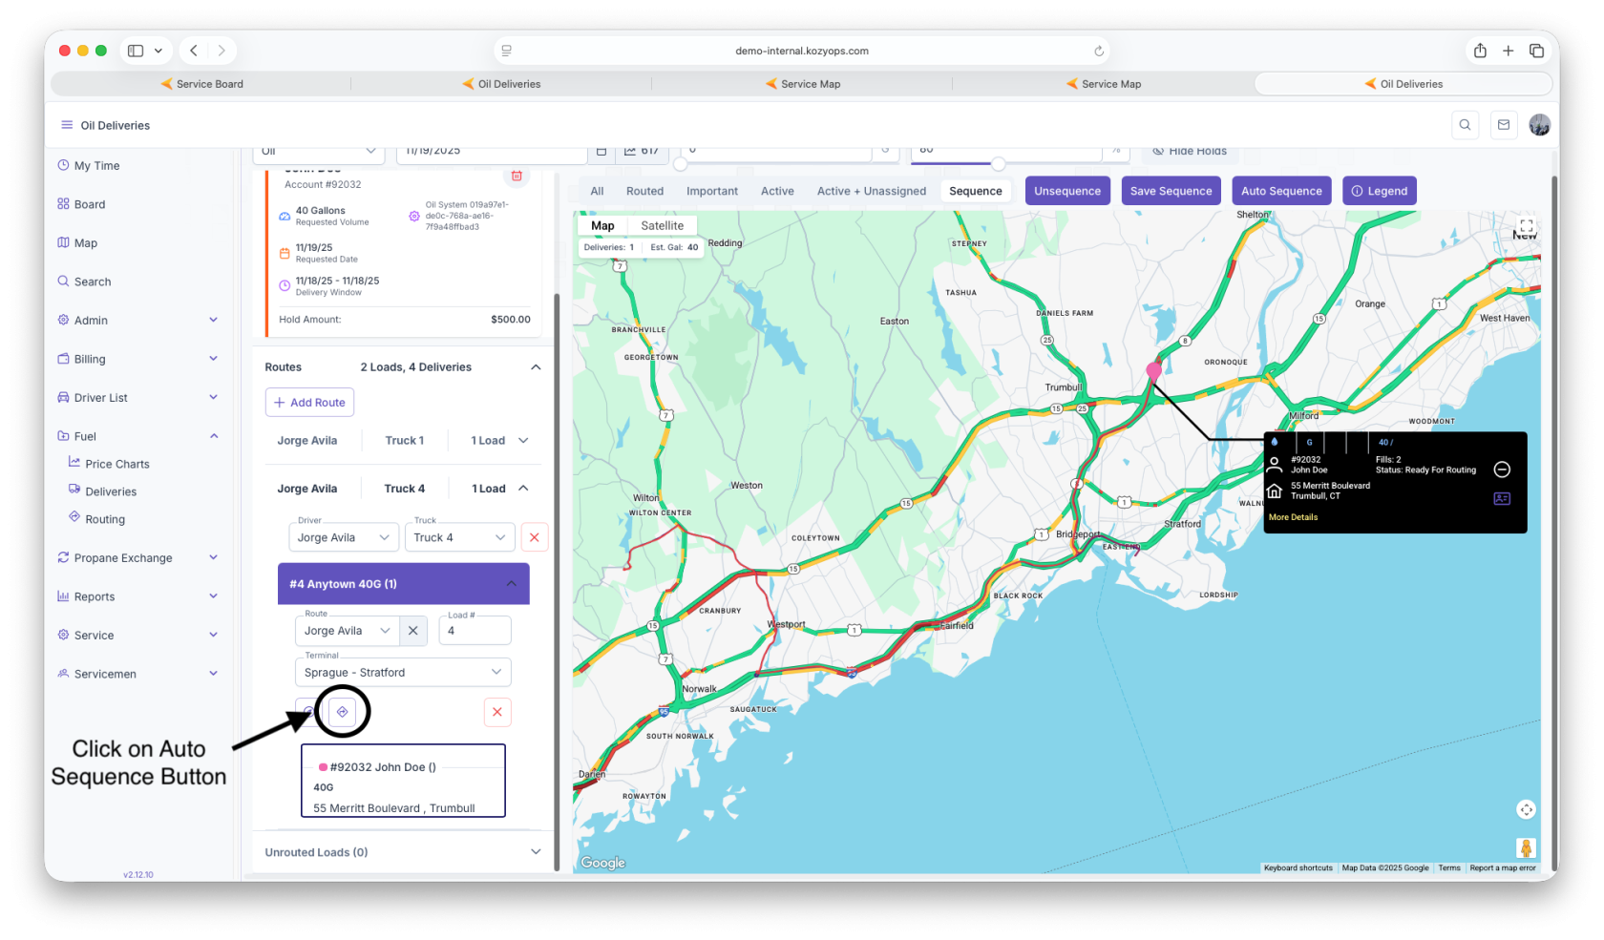Click the minus icon in delivery popup
The width and height of the screenshot is (1604, 940).
tap(1502, 470)
